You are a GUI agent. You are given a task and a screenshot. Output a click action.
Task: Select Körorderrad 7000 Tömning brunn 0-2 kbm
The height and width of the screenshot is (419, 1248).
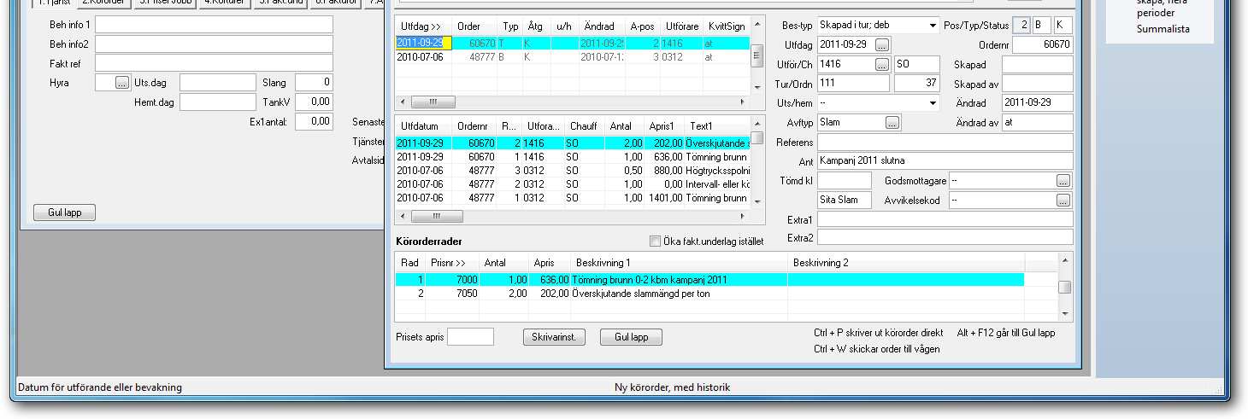709,280
